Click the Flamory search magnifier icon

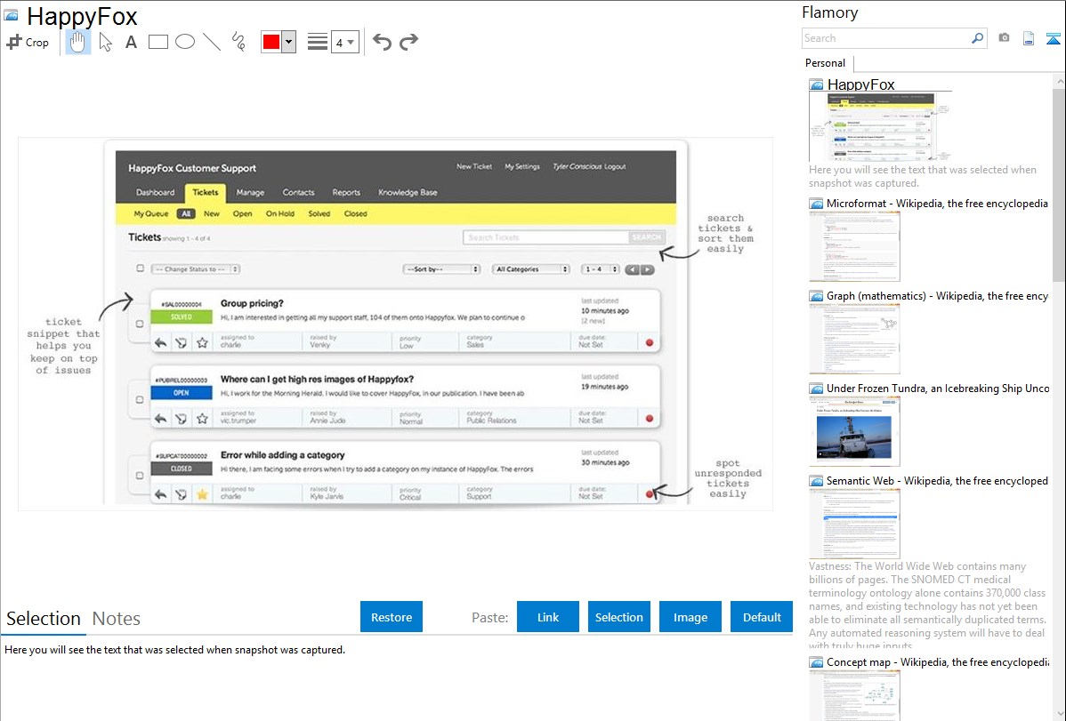click(x=977, y=38)
